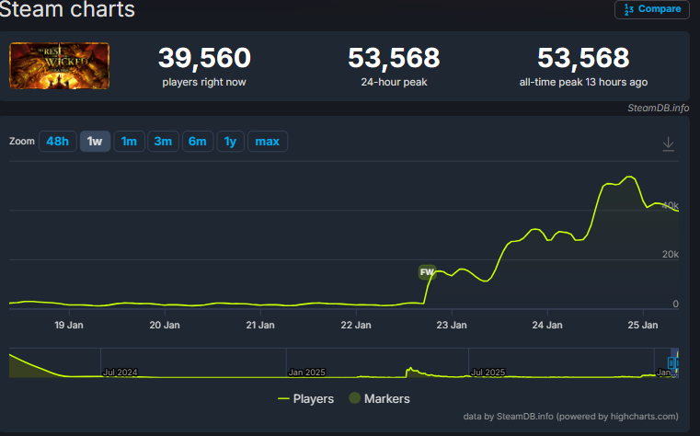Click the 20k y-axis label
Image resolution: width=700 pixels, height=436 pixels.
[670, 255]
